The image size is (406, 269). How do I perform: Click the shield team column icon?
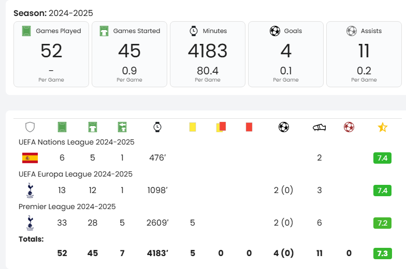tap(30, 127)
